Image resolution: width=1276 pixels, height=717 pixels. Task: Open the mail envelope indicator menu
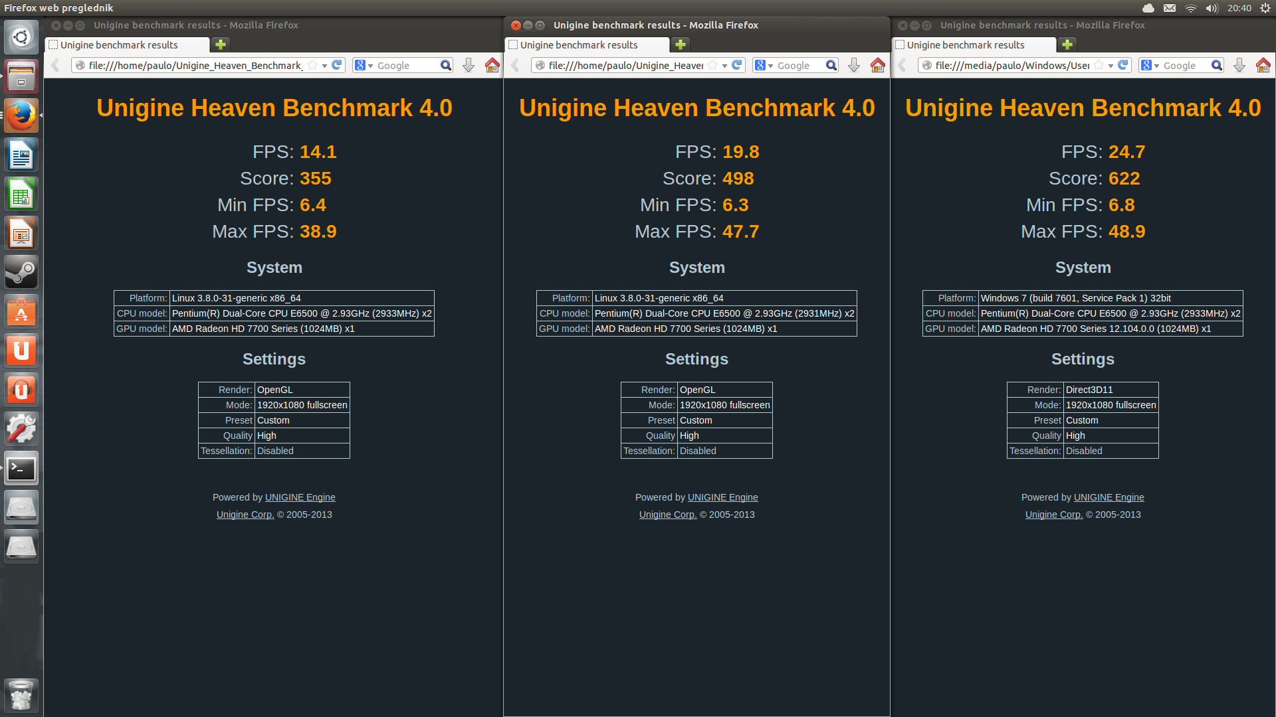coord(1170,8)
